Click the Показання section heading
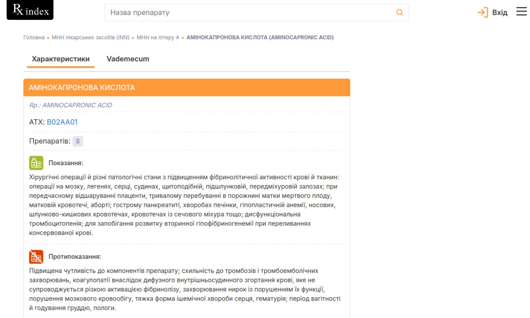The width and height of the screenshot is (530, 318). tap(66, 163)
